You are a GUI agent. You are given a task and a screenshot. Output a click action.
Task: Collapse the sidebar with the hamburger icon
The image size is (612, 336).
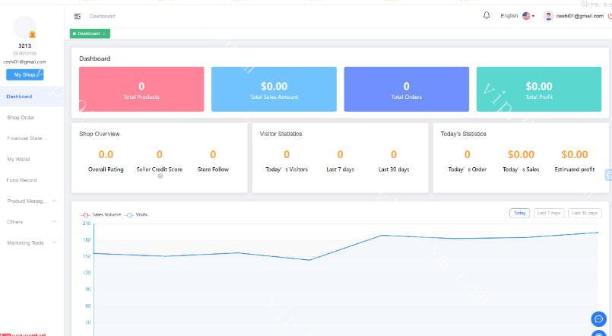(78, 16)
